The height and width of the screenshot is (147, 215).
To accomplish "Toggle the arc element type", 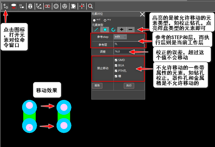I will click(x=113, y=29).
